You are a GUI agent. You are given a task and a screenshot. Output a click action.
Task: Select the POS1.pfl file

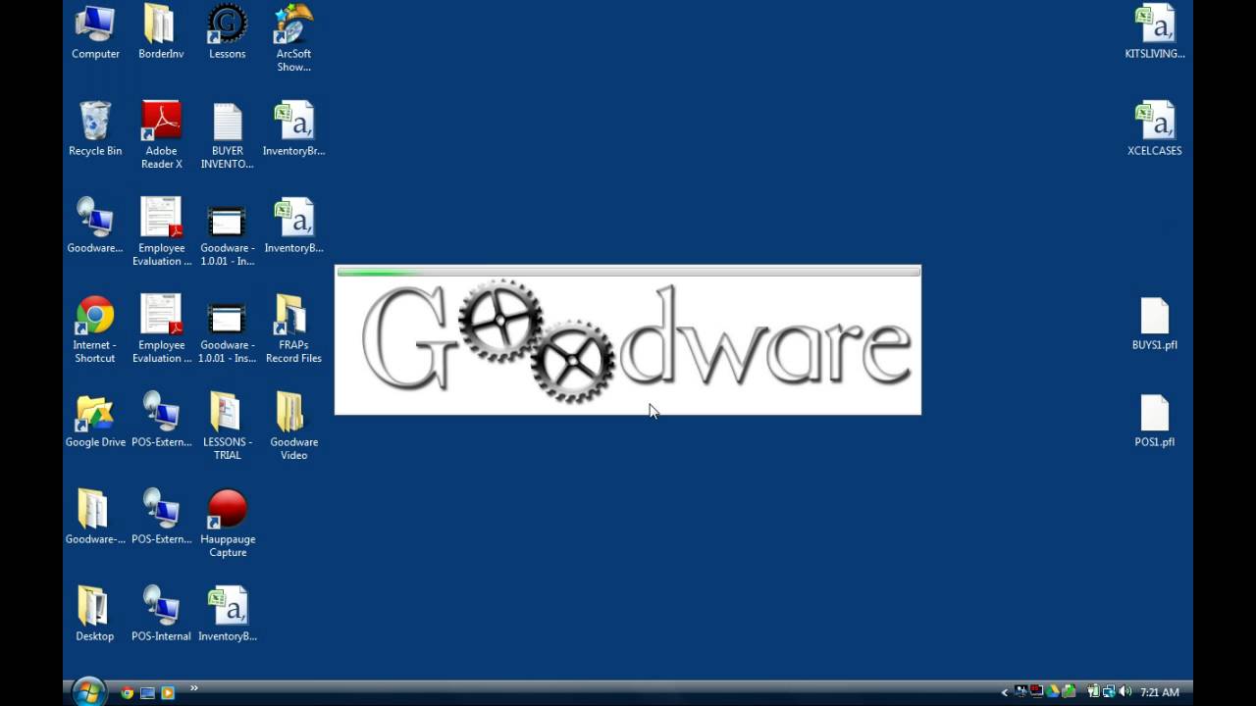1155,422
